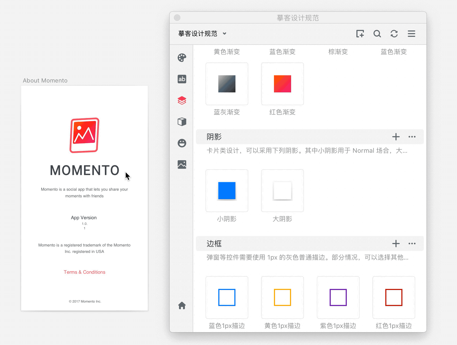The image size is (457, 345).
Task: Apply the 大阴影 shadow style
Action: pyautogui.click(x=283, y=191)
